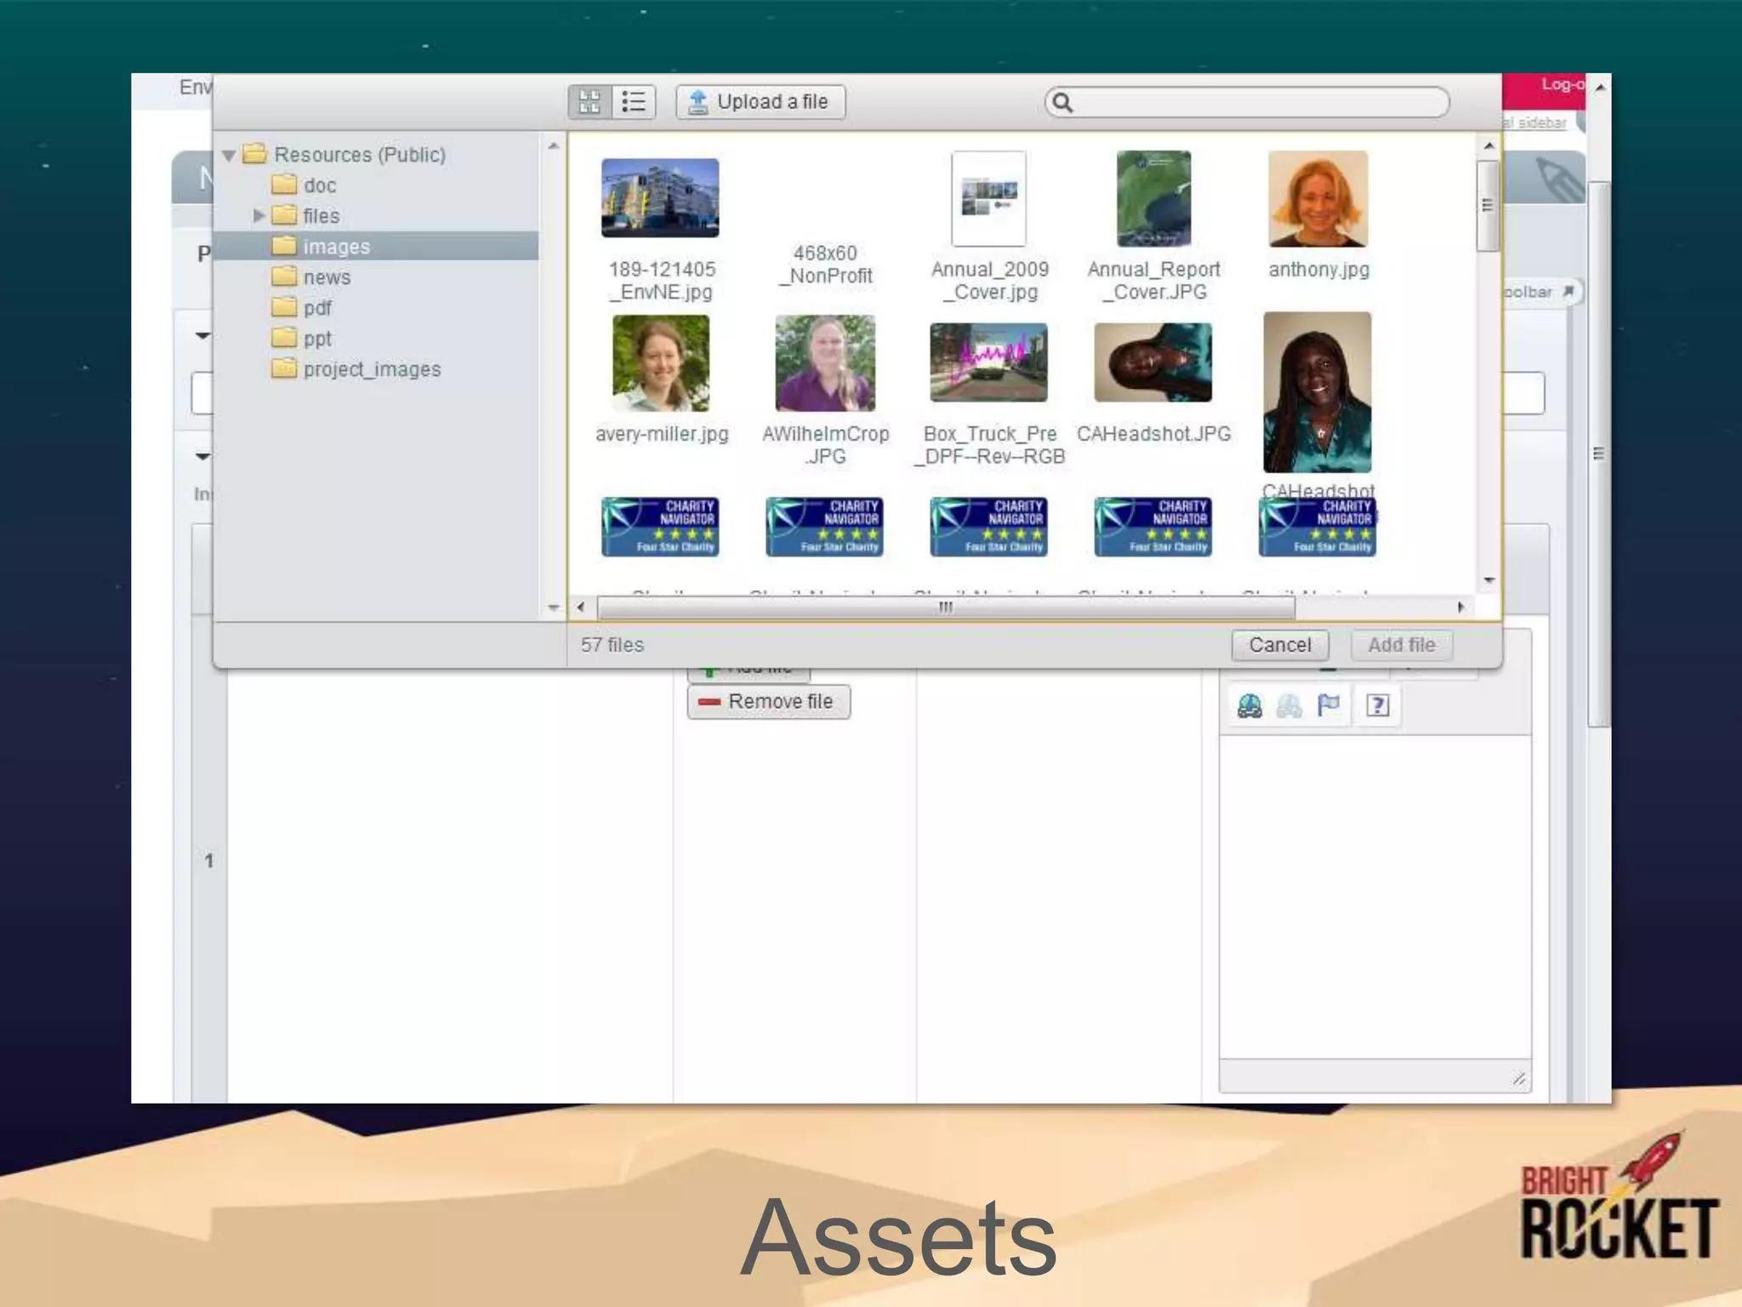1742x1307 pixels.
Task: Expand the files folder arrow
Action: [259, 216]
